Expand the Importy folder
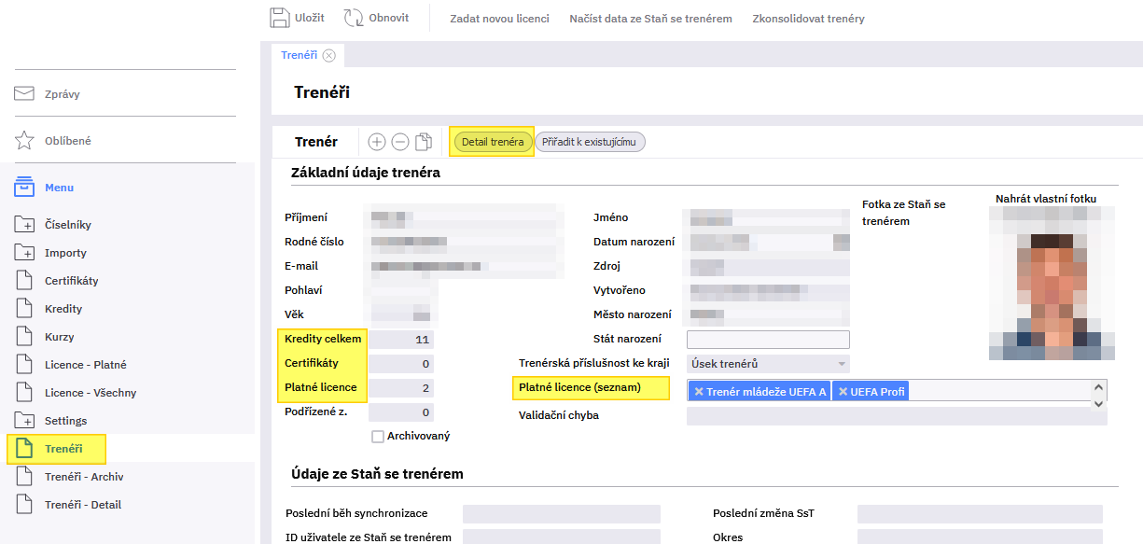The width and height of the screenshot is (1143, 544). 24,253
